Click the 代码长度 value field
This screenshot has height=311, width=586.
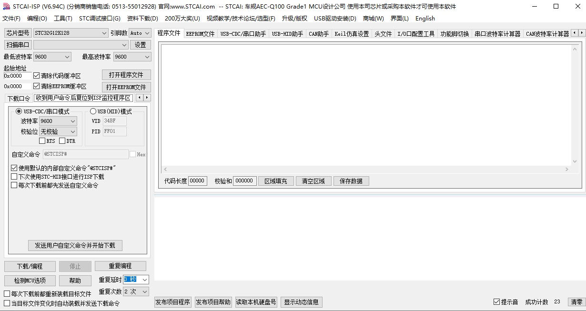(x=197, y=181)
